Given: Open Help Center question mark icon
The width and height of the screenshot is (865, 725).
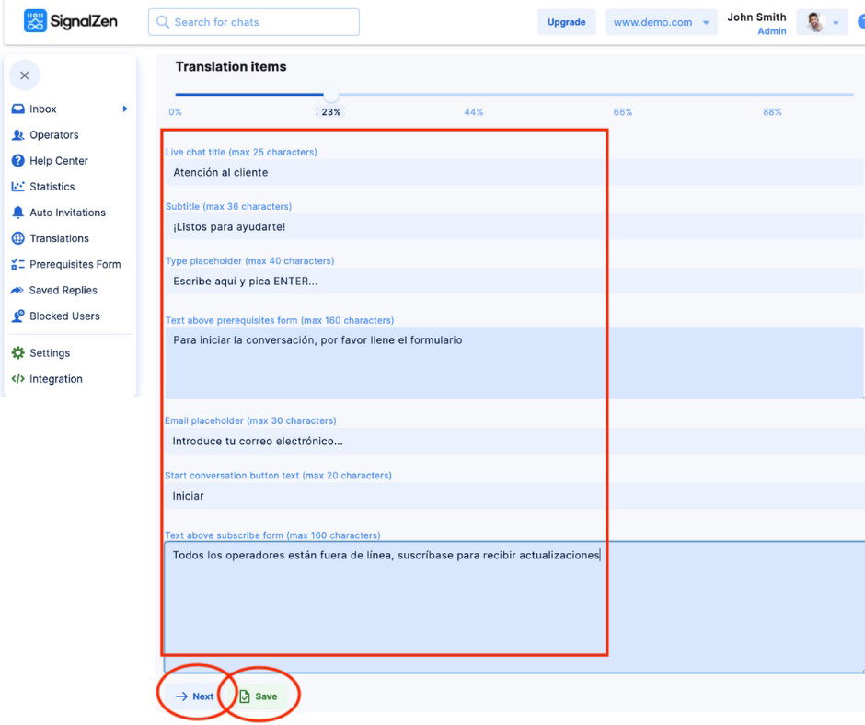Looking at the screenshot, I should pyautogui.click(x=17, y=161).
